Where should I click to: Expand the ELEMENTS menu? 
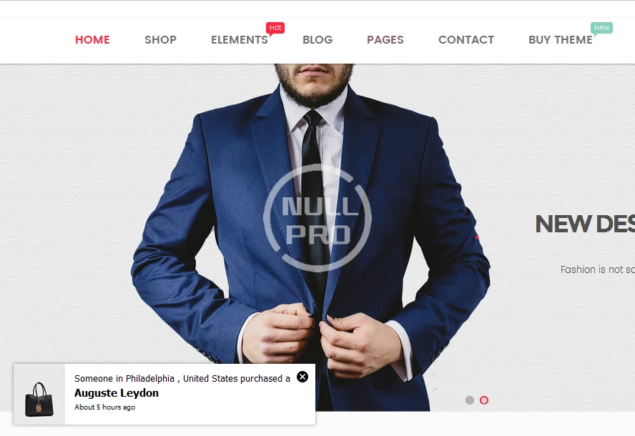coord(240,40)
